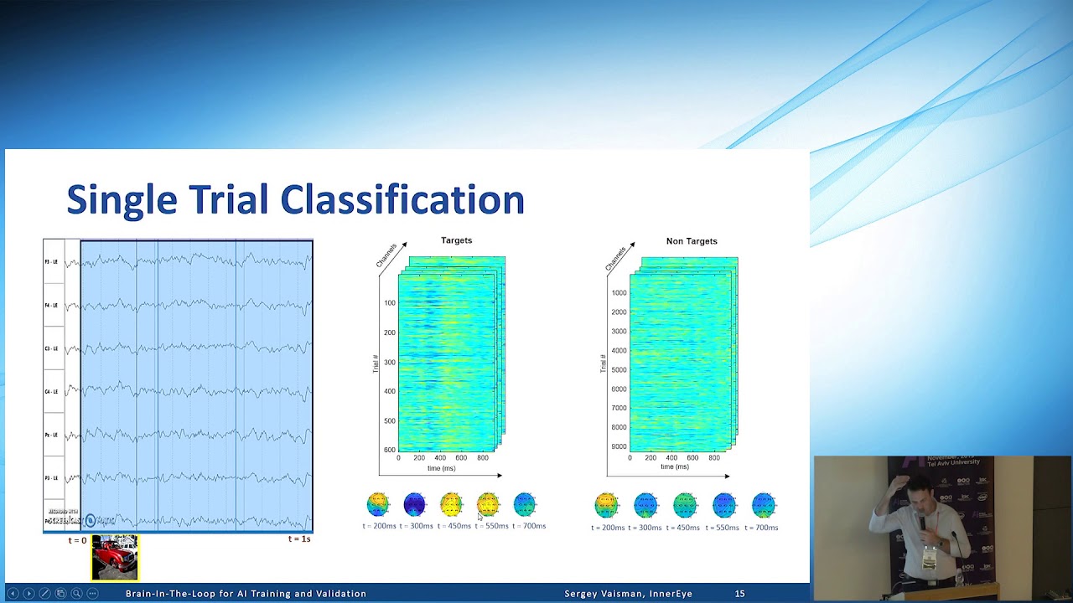Click the "C3 - LE" channel label
1073x603 pixels.
click(x=51, y=348)
